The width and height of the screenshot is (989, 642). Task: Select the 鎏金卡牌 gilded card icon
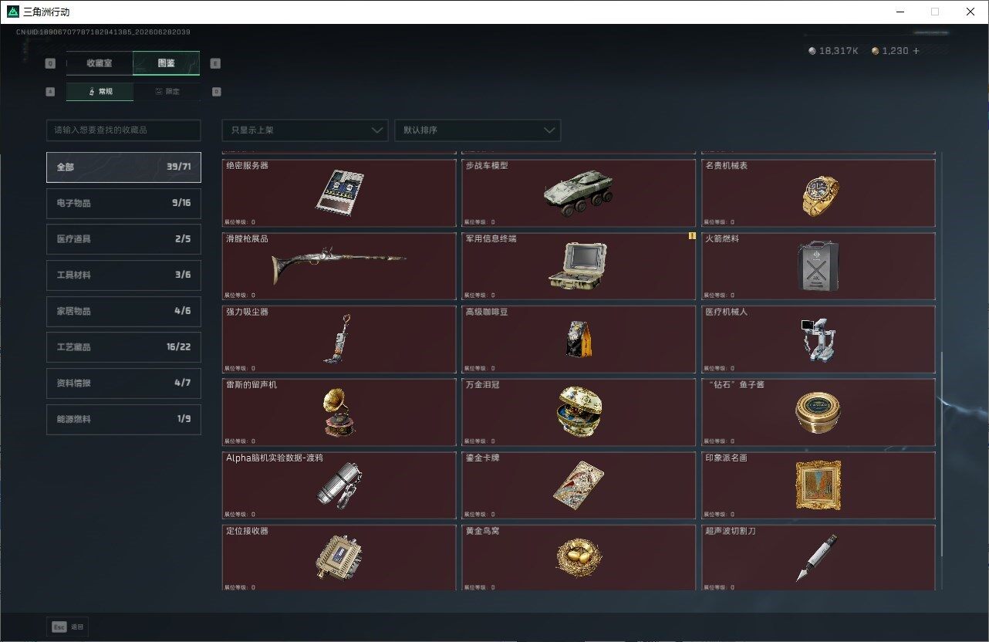(x=578, y=485)
